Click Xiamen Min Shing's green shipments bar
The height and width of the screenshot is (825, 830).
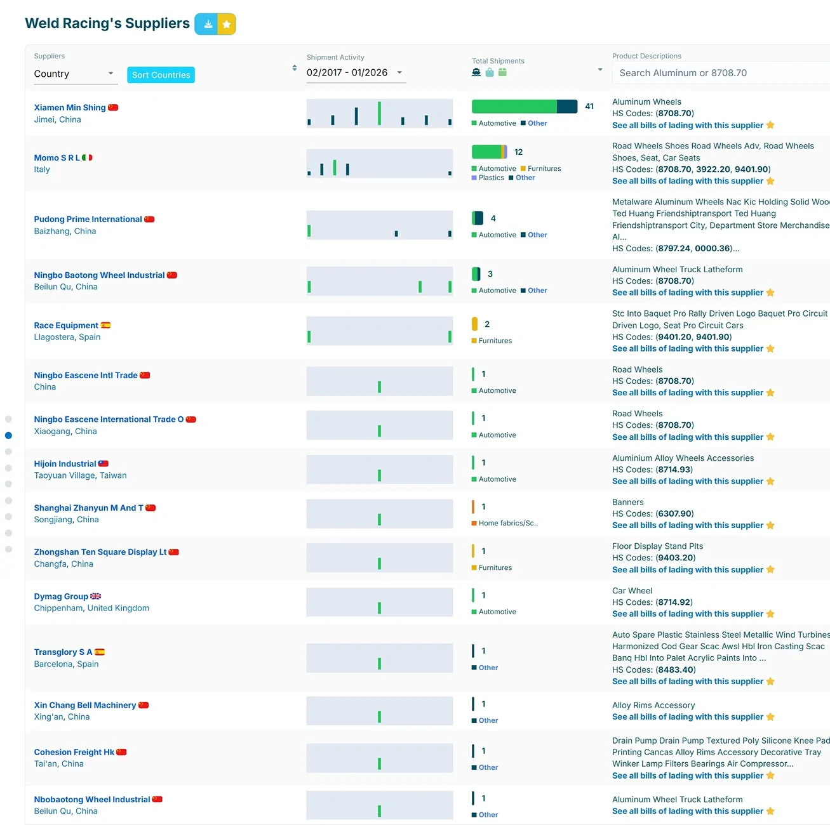[514, 107]
